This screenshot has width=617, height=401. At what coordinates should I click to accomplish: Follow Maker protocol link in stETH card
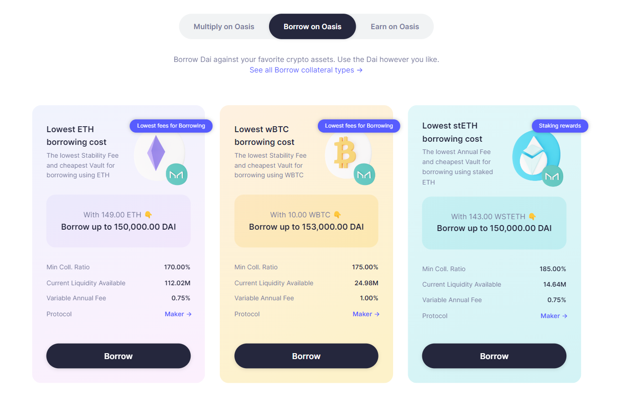click(x=554, y=316)
